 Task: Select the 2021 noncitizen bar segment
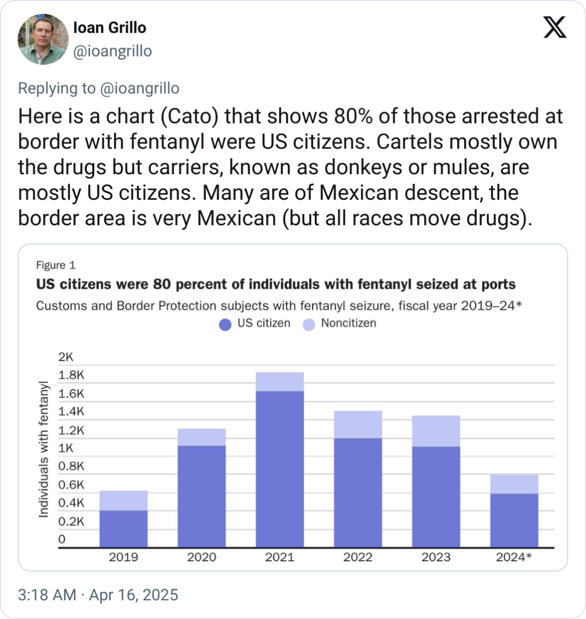(280, 381)
